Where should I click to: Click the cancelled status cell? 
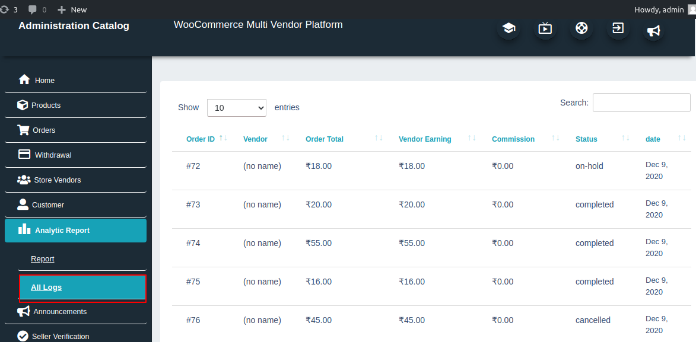593,320
